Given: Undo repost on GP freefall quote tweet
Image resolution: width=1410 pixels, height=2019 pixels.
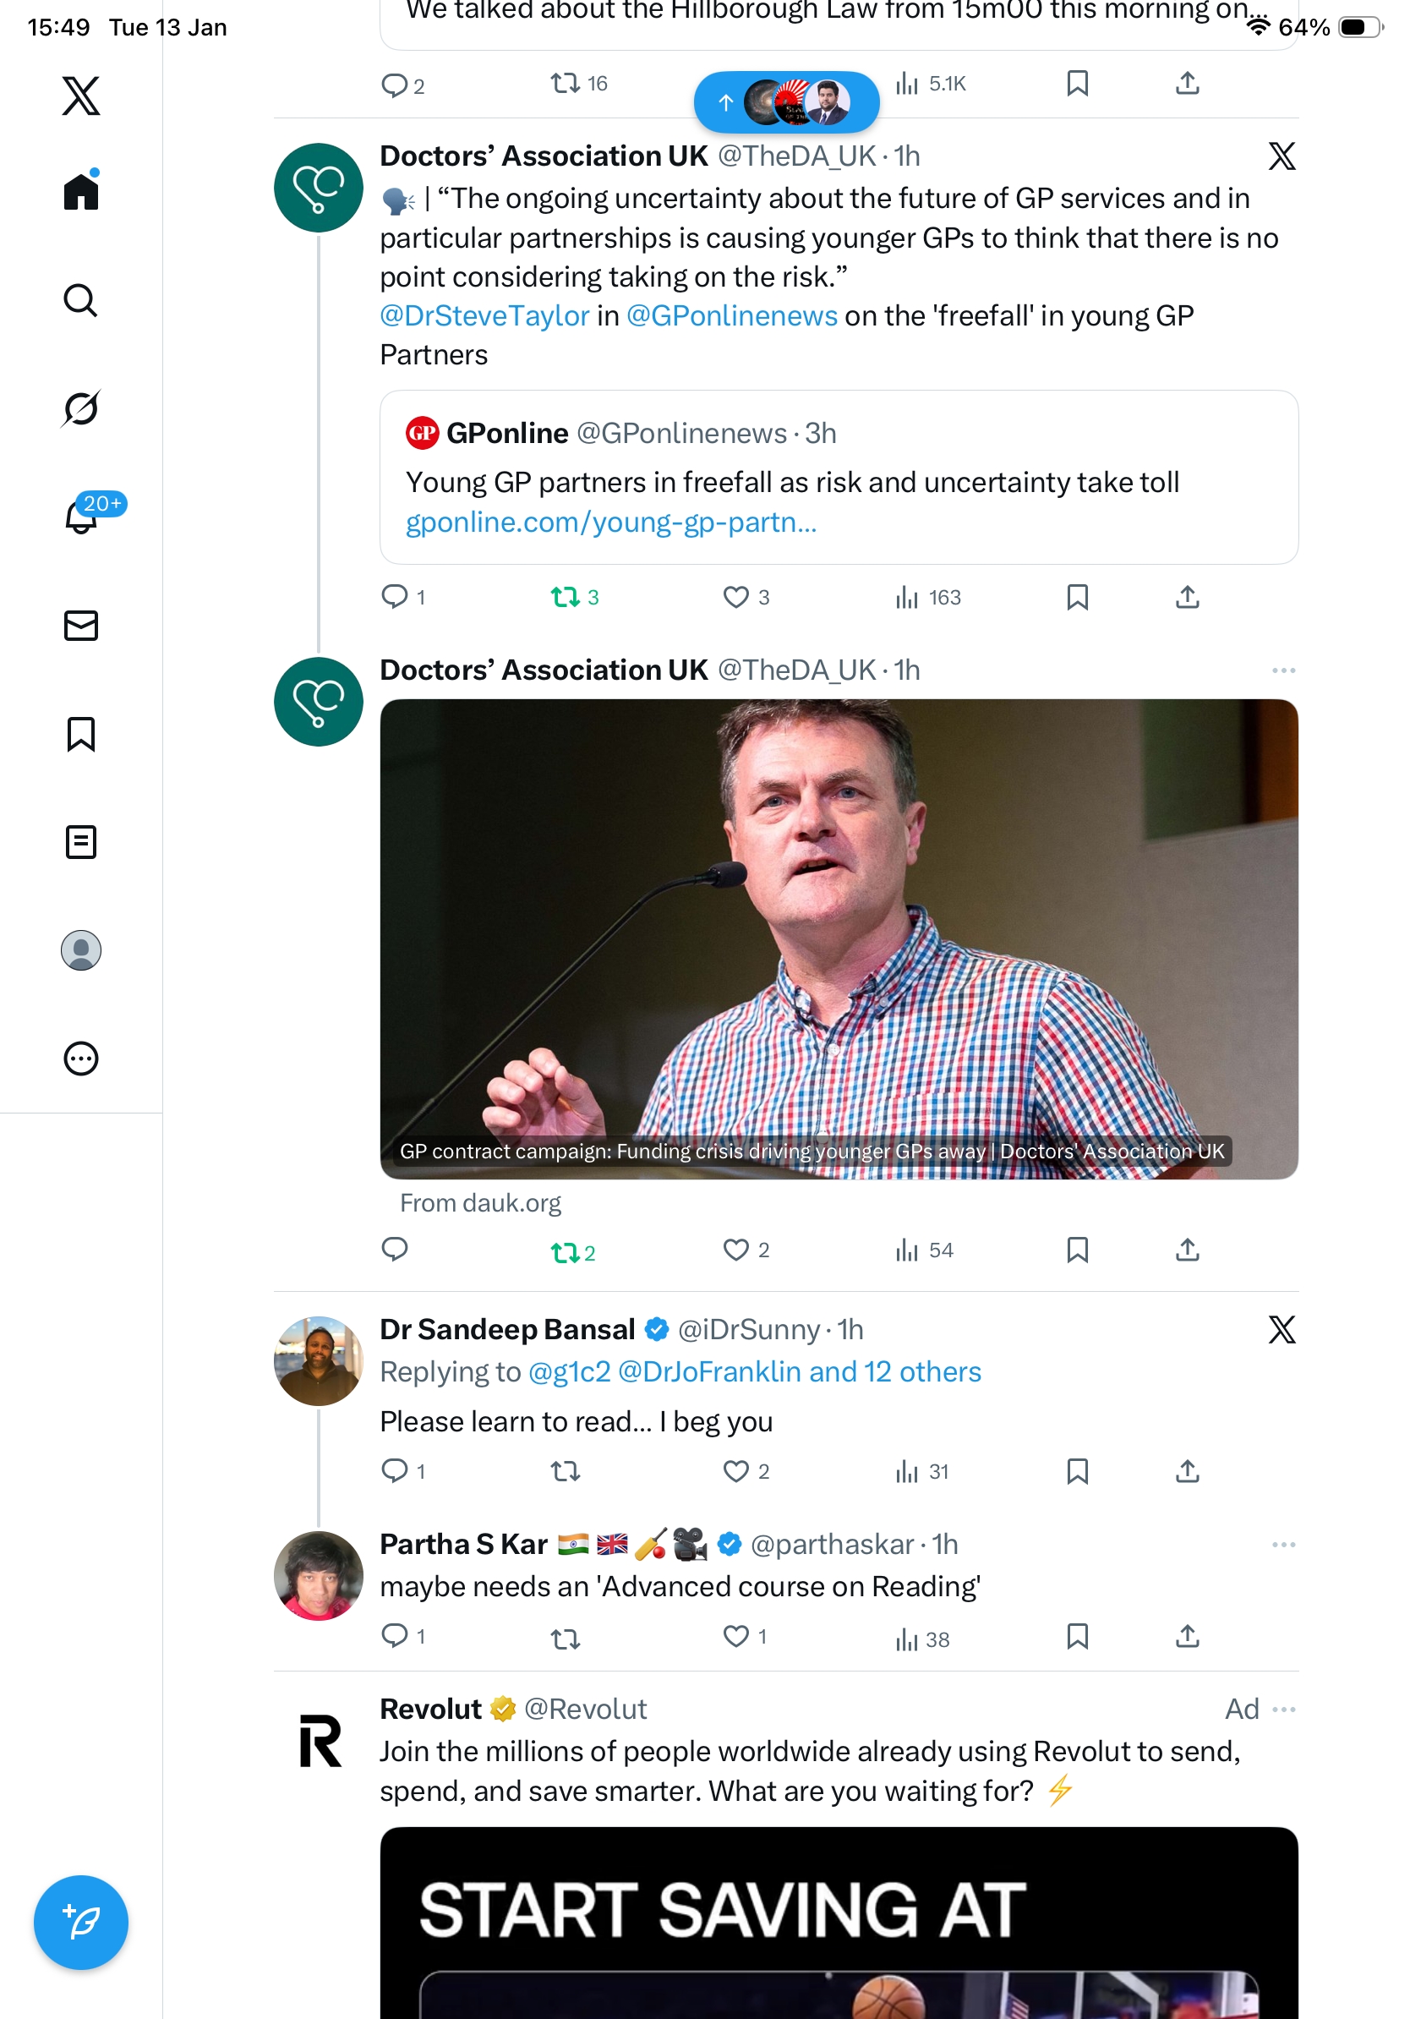Looking at the screenshot, I should click(x=565, y=598).
